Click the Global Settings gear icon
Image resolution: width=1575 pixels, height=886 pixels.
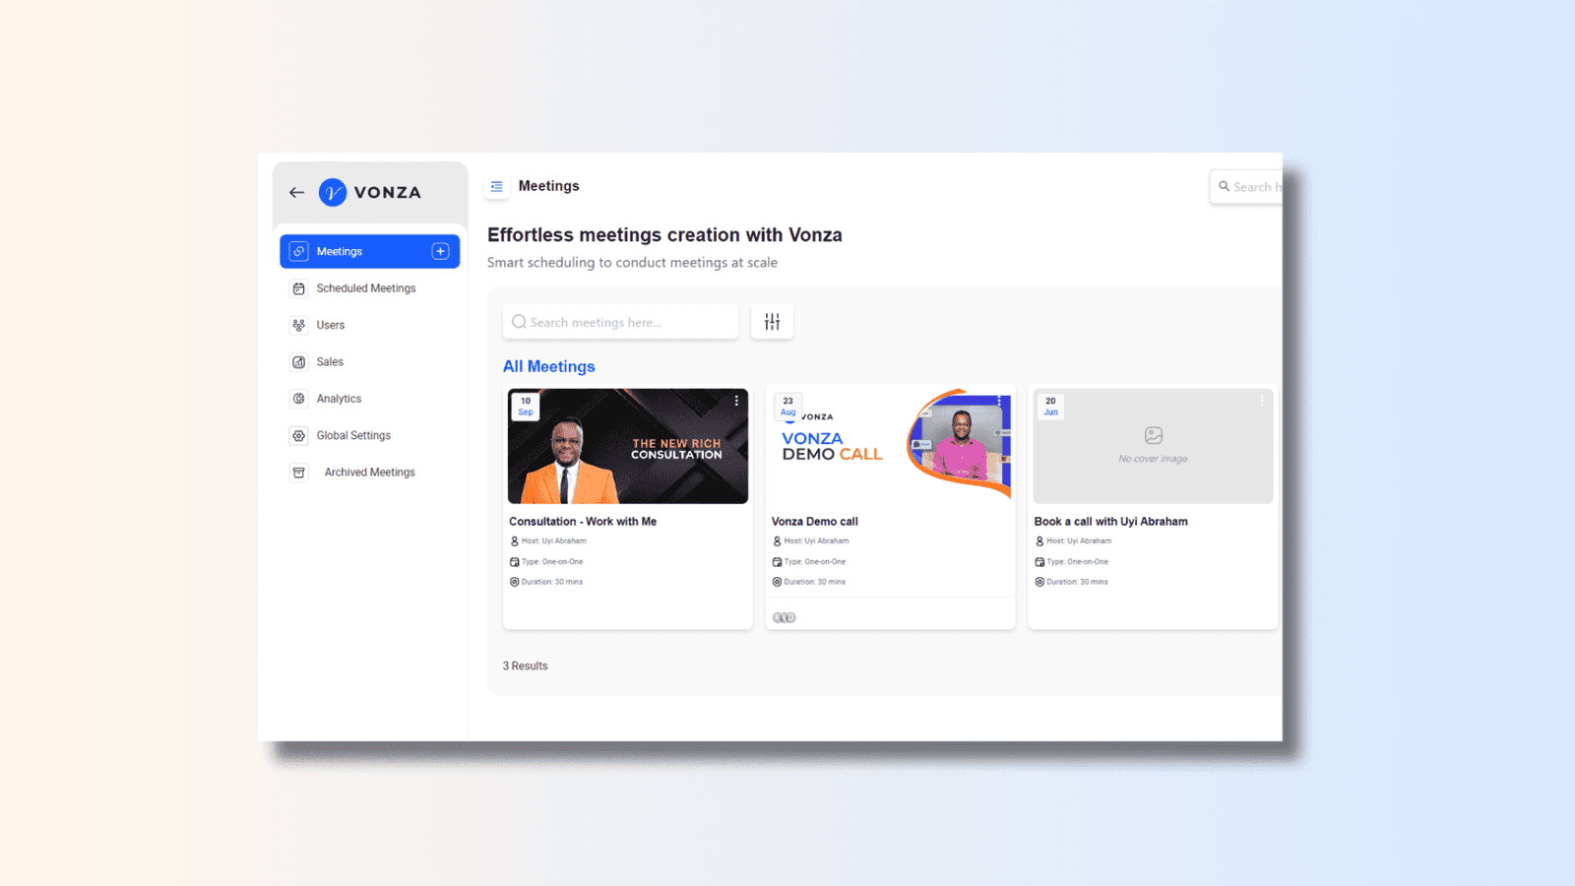coord(299,435)
